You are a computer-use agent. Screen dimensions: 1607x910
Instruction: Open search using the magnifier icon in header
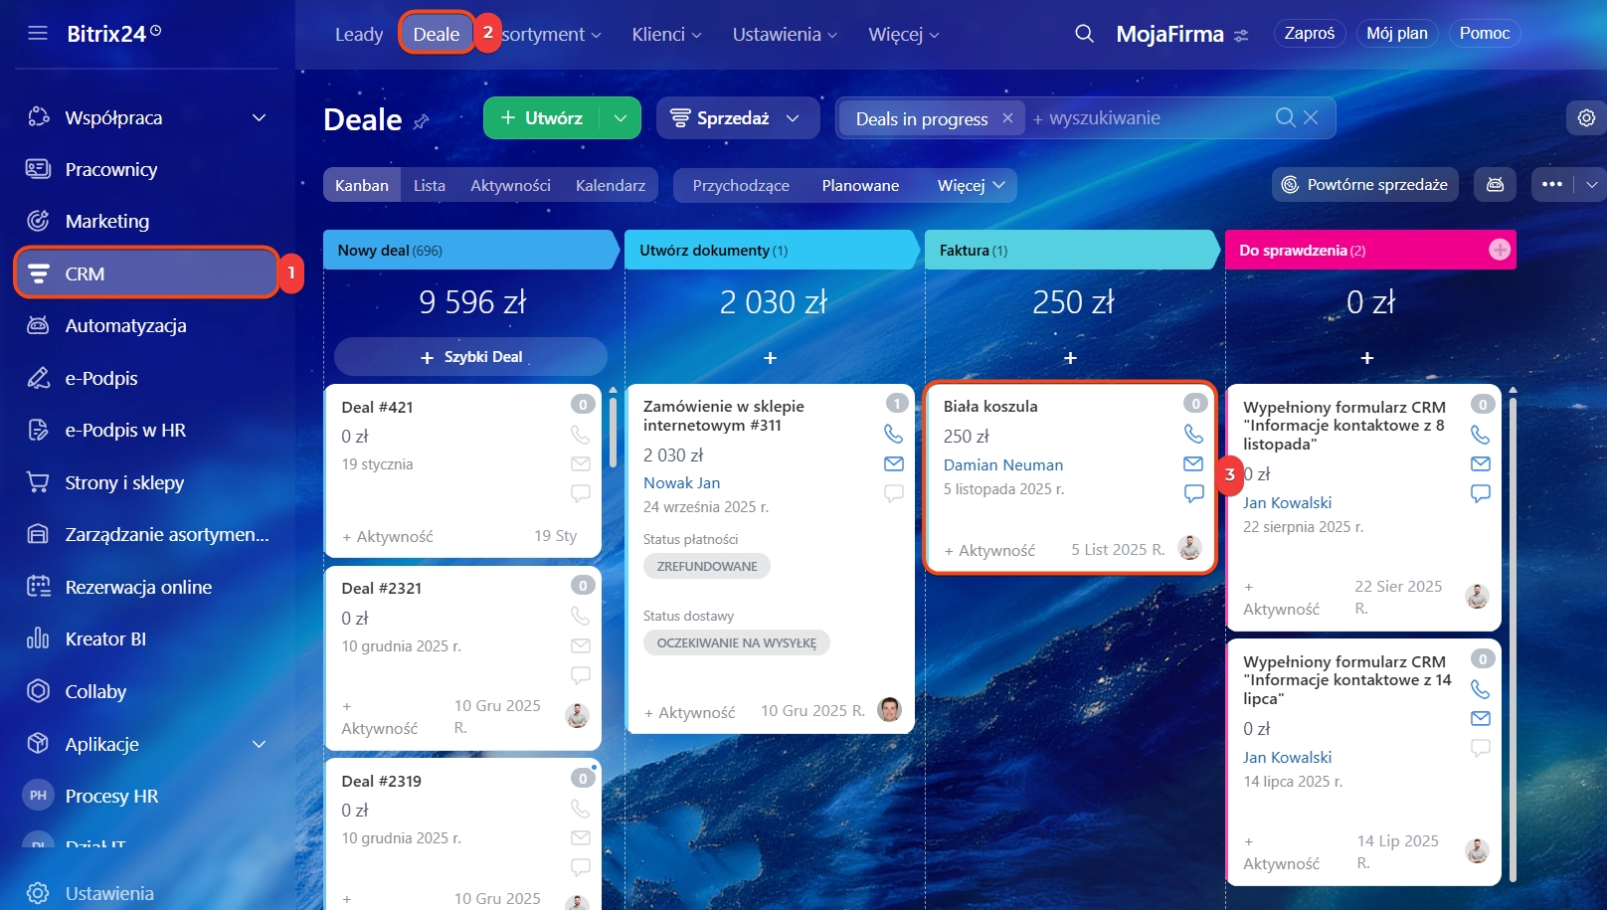click(x=1084, y=34)
